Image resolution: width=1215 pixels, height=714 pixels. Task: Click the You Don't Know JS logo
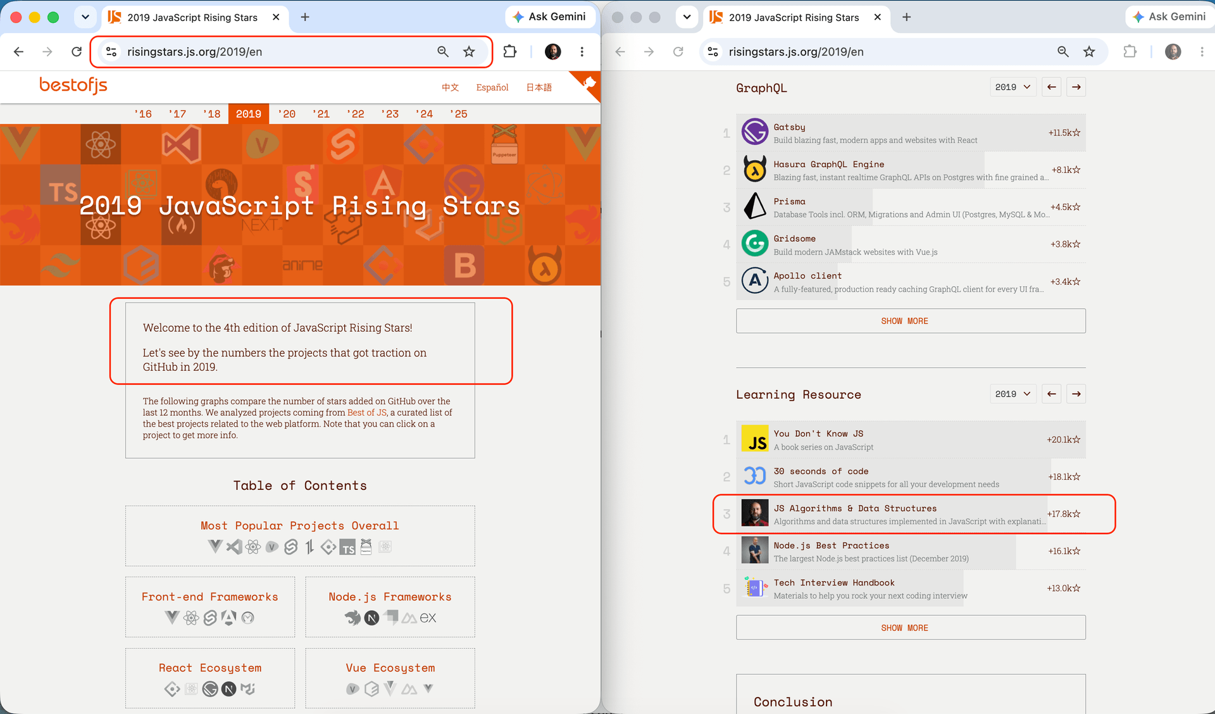(x=755, y=439)
